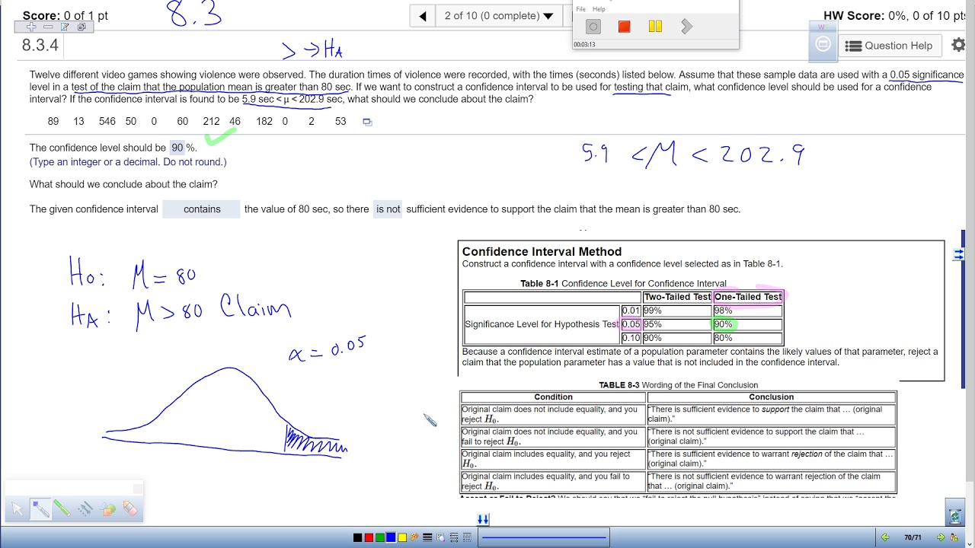Open Question Help menu
Screen dimensions: 975x548
pos(890,46)
